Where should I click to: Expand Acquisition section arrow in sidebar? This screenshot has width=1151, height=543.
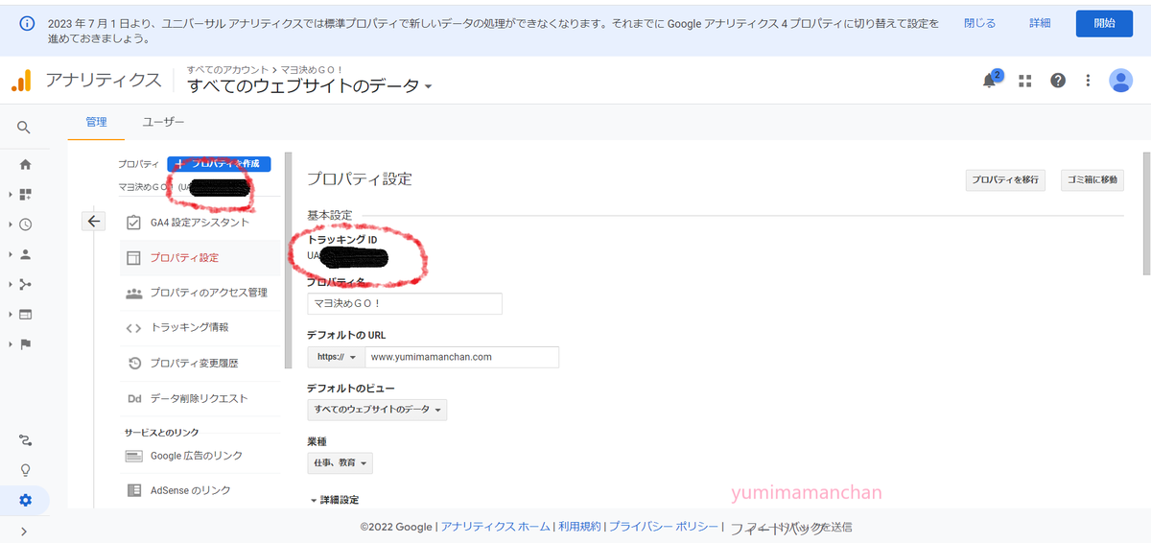click(x=11, y=284)
